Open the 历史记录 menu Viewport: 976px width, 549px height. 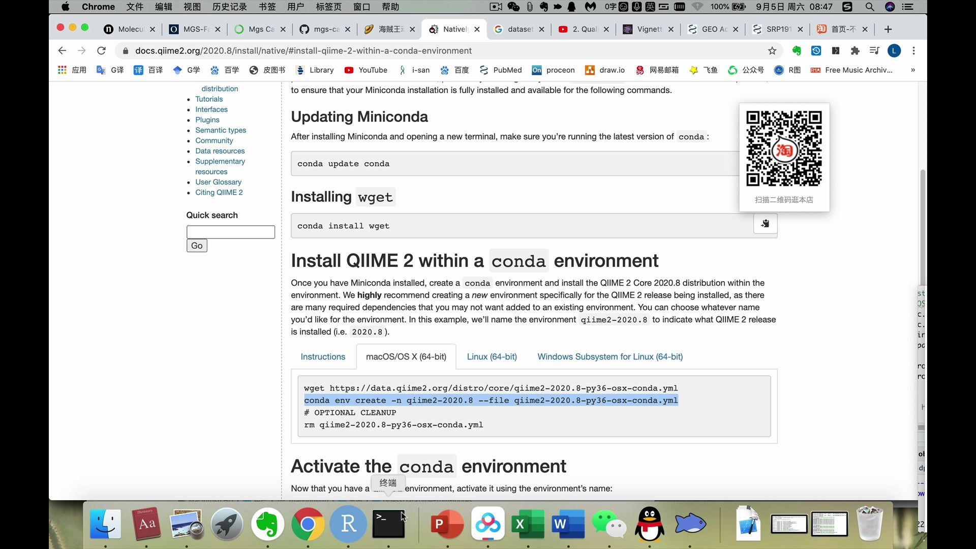(230, 7)
